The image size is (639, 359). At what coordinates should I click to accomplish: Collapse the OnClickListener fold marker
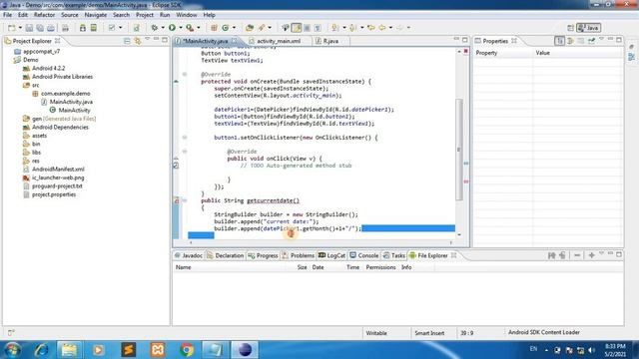pos(185,138)
